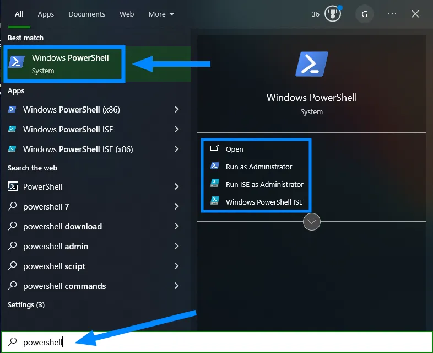433x353 pixels.
Task: Expand PowerShell web result arrow
Action: (x=176, y=186)
